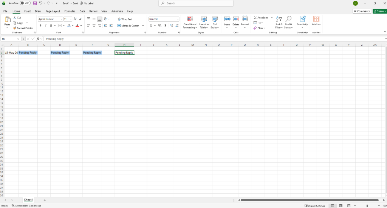Apply Percent style format
The height and width of the screenshot is (208, 387).
(x=160, y=26)
